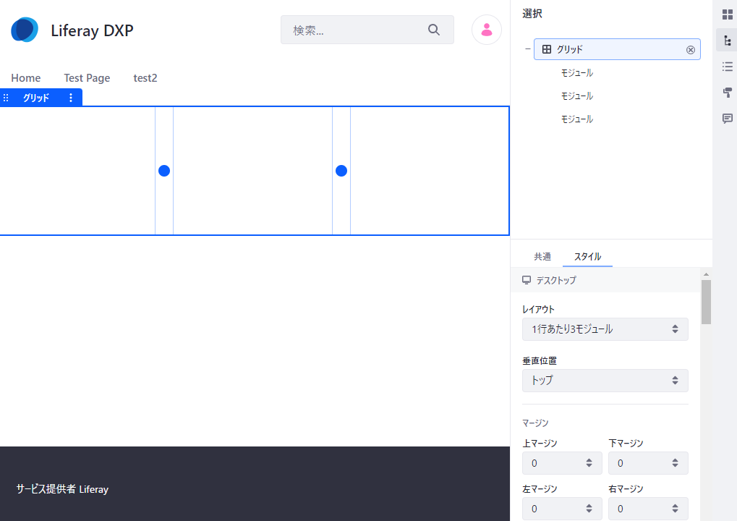Remove the grid using the circled X icon

click(690, 49)
